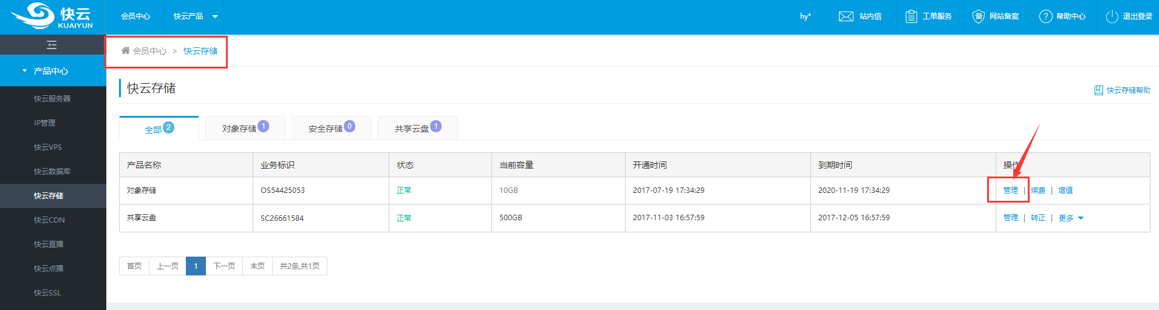Open 帮助中心 question mark icon

[x=1045, y=16]
